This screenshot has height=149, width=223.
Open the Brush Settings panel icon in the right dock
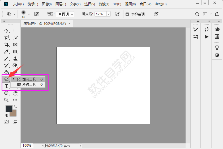point(196,37)
